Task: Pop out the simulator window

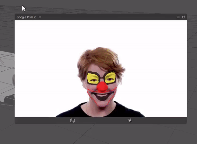Action: click(184, 17)
